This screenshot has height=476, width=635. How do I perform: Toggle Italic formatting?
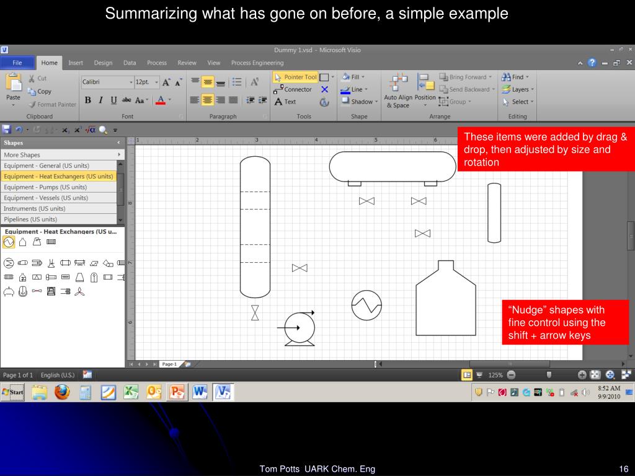click(x=100, y=100)
